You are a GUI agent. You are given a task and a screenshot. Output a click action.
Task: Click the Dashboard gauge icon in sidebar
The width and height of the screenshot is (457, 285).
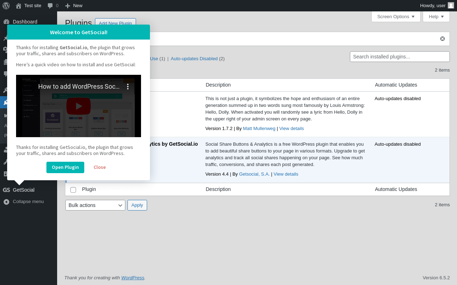(6, 22)
